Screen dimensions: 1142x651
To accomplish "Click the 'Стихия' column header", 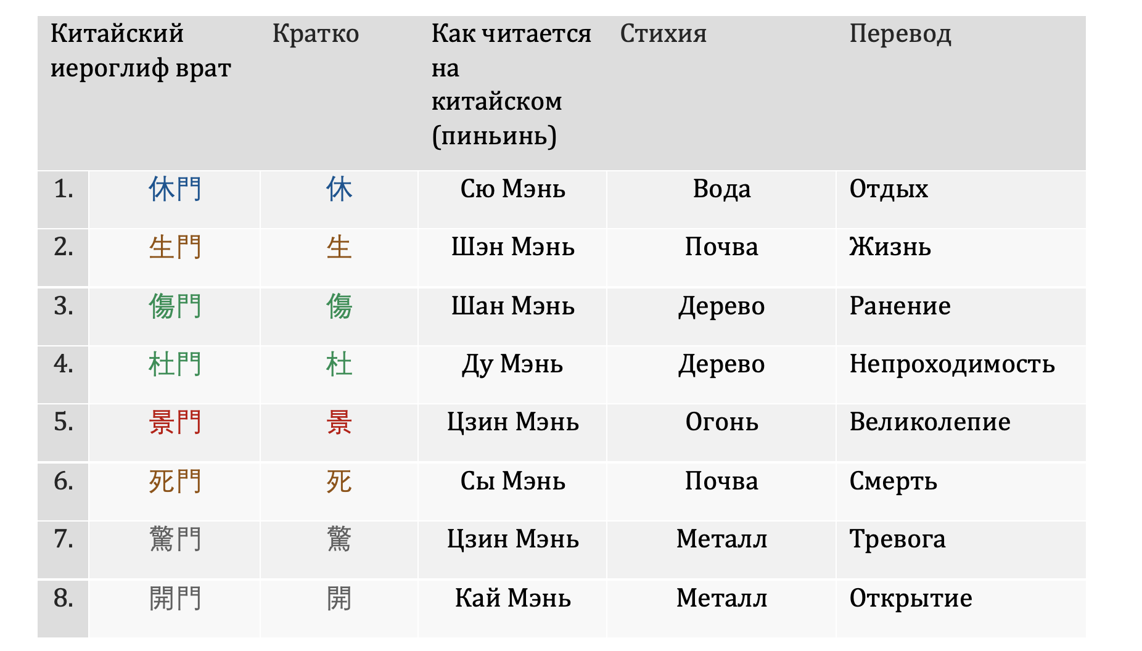I will pyautogui.click(x=663, y=33).
